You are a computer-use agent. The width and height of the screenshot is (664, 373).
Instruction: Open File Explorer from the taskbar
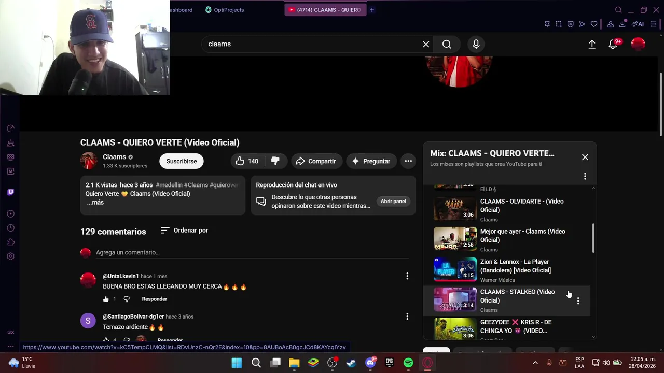pyautogui.click(x=294, y=363)
